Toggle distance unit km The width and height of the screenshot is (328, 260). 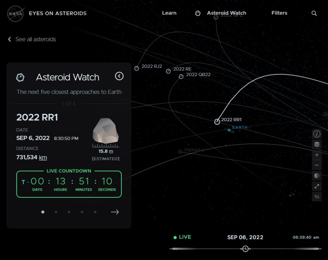[x=43, y=157]
